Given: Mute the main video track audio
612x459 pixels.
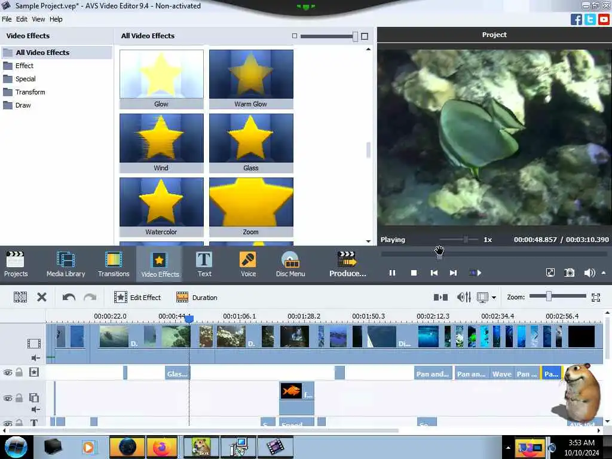Looking at the screenshot, I should pyautogui.click(x=35, y=358).
